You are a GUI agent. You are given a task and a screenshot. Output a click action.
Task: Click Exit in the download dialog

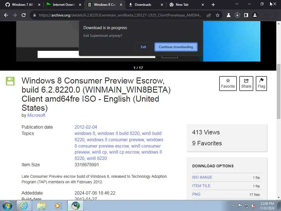[143, 47]
